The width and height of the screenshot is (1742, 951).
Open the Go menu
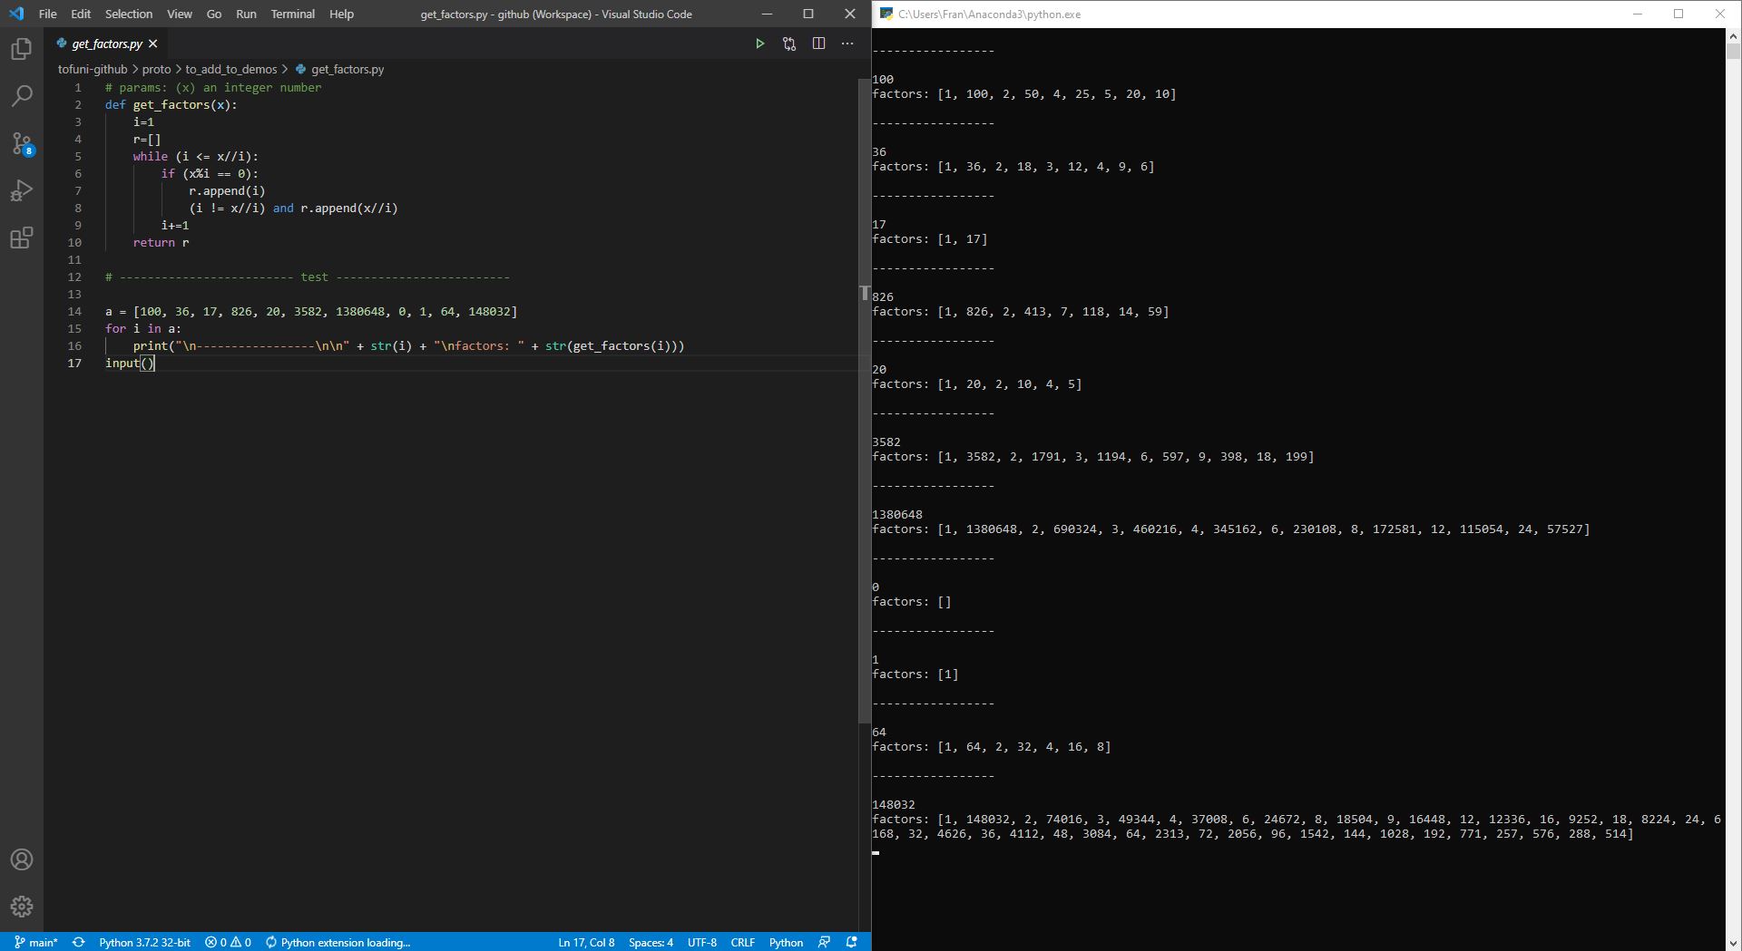[x=214, y=14]
